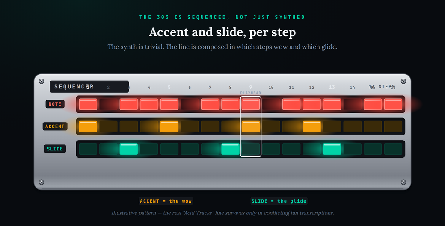Viewport: 445px width, 226px height.
Task: Click the step number 7 header
Action: coord(210,88)
